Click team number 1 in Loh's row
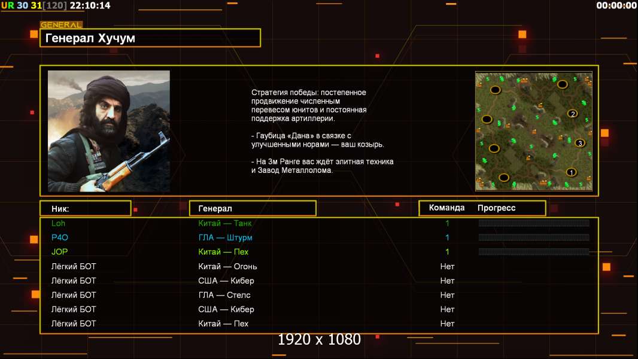The height and width of the screenshot is (359, 638). [447, 223]
